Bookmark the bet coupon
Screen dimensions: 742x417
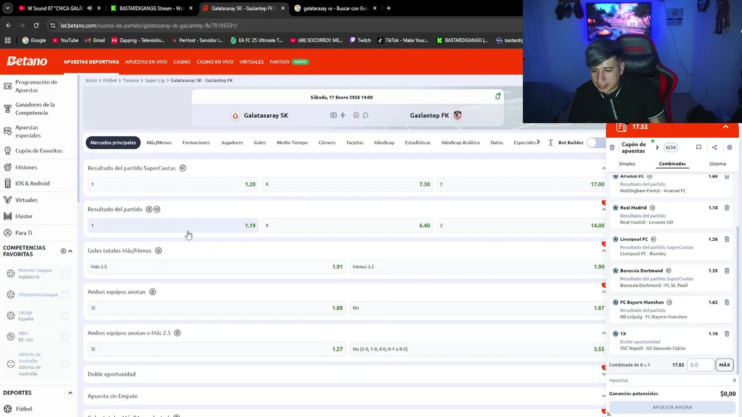click(699, 148)
